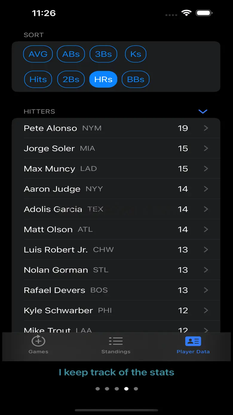Sort by Hits button
The image size is (233, 415).
coord(38,79)
